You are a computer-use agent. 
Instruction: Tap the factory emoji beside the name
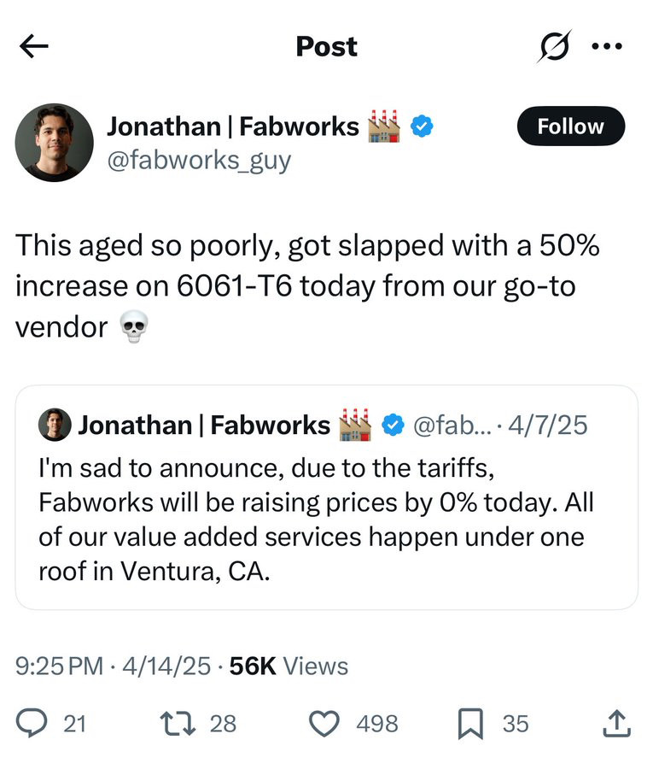383,126
